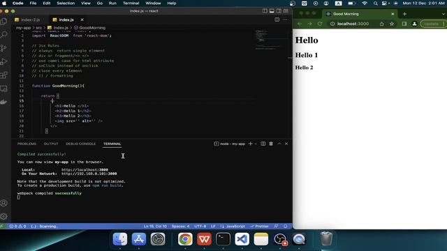Close the index.js editor tab
The image size is (447, 251).
pyautogui.click(x=82, y=20)
